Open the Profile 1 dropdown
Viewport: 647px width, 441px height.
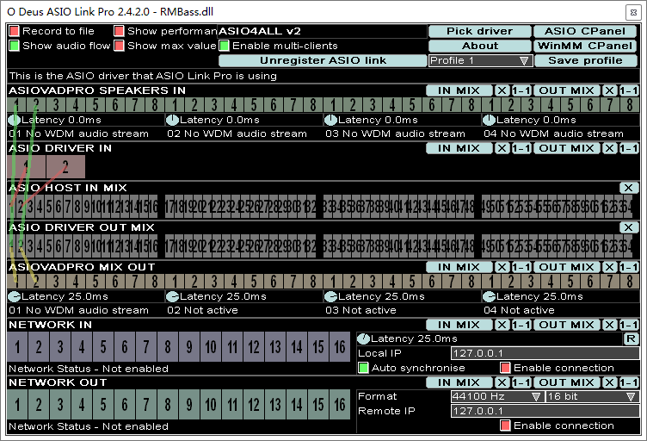(480, 60)
